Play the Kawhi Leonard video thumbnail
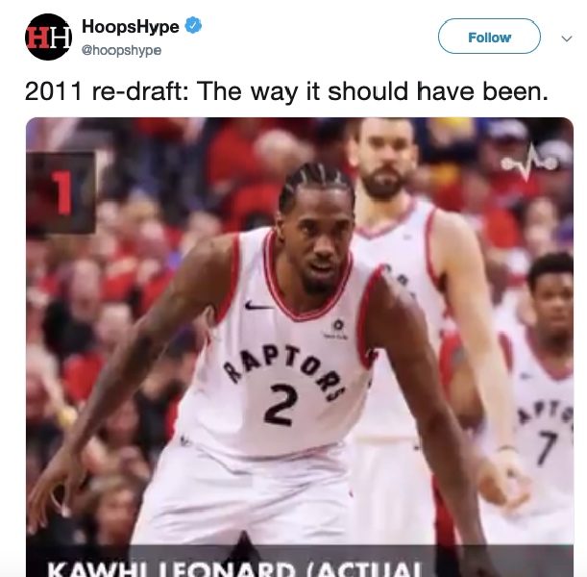The height and width of the screenshot is (577, 587). click(x=300, y=347)
